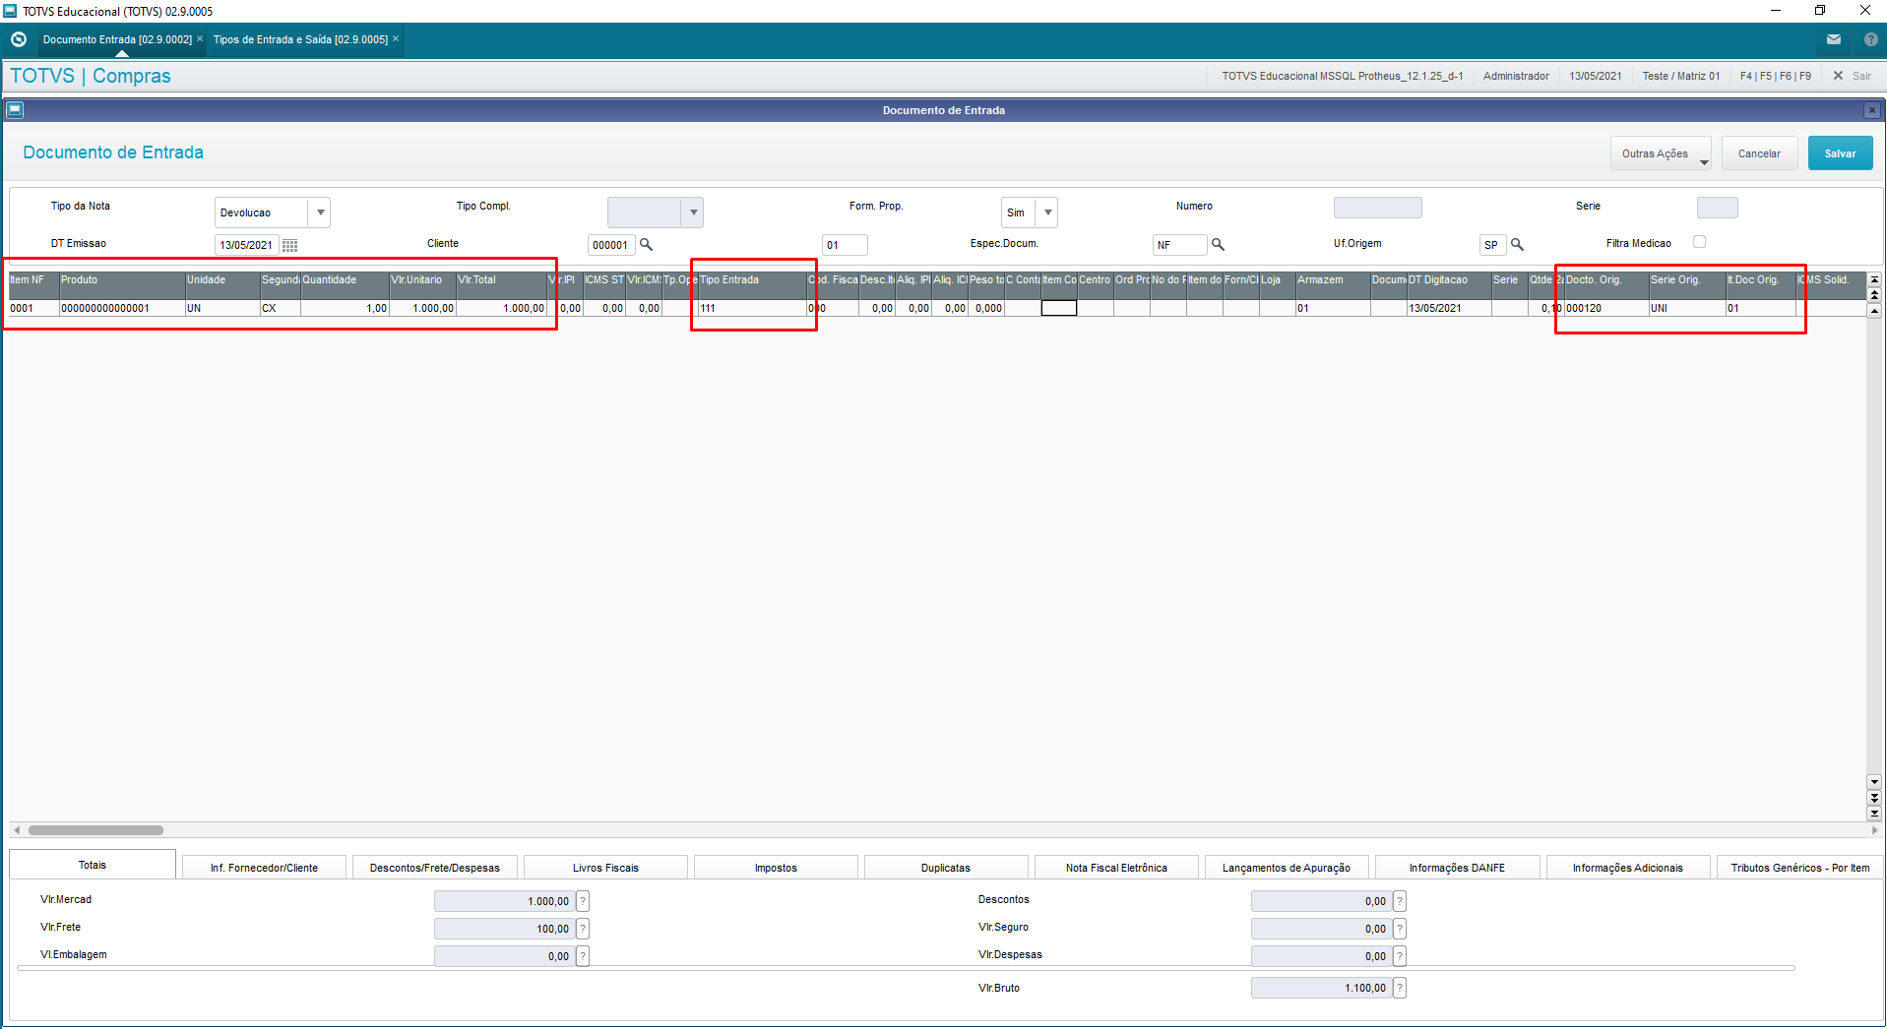Jump to the first grid row with top arrow

point(1874,279)
